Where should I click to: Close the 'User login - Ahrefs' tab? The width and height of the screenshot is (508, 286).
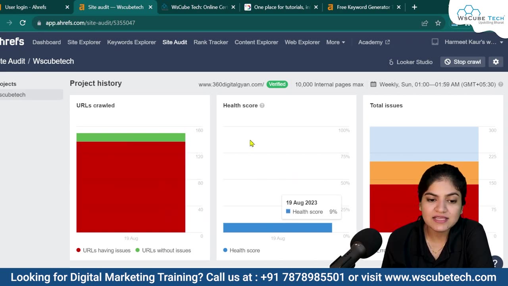(x=67, y=7)
